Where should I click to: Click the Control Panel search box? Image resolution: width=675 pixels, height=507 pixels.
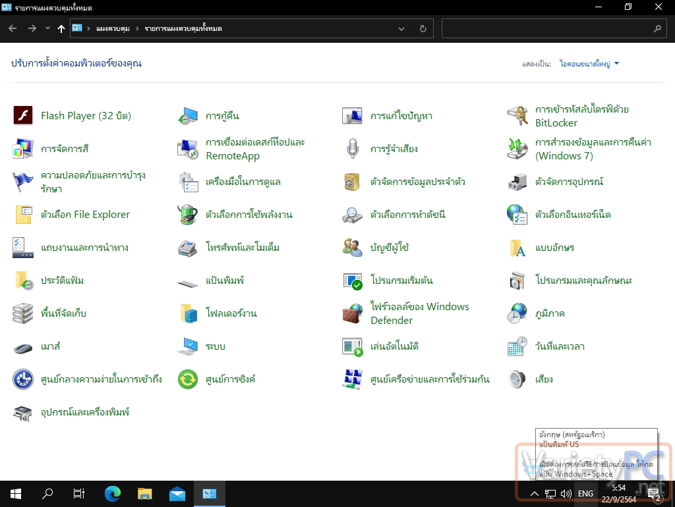tap(547, 29)
